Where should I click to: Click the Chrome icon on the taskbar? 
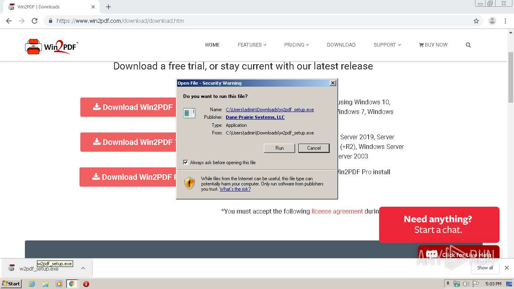71,284
